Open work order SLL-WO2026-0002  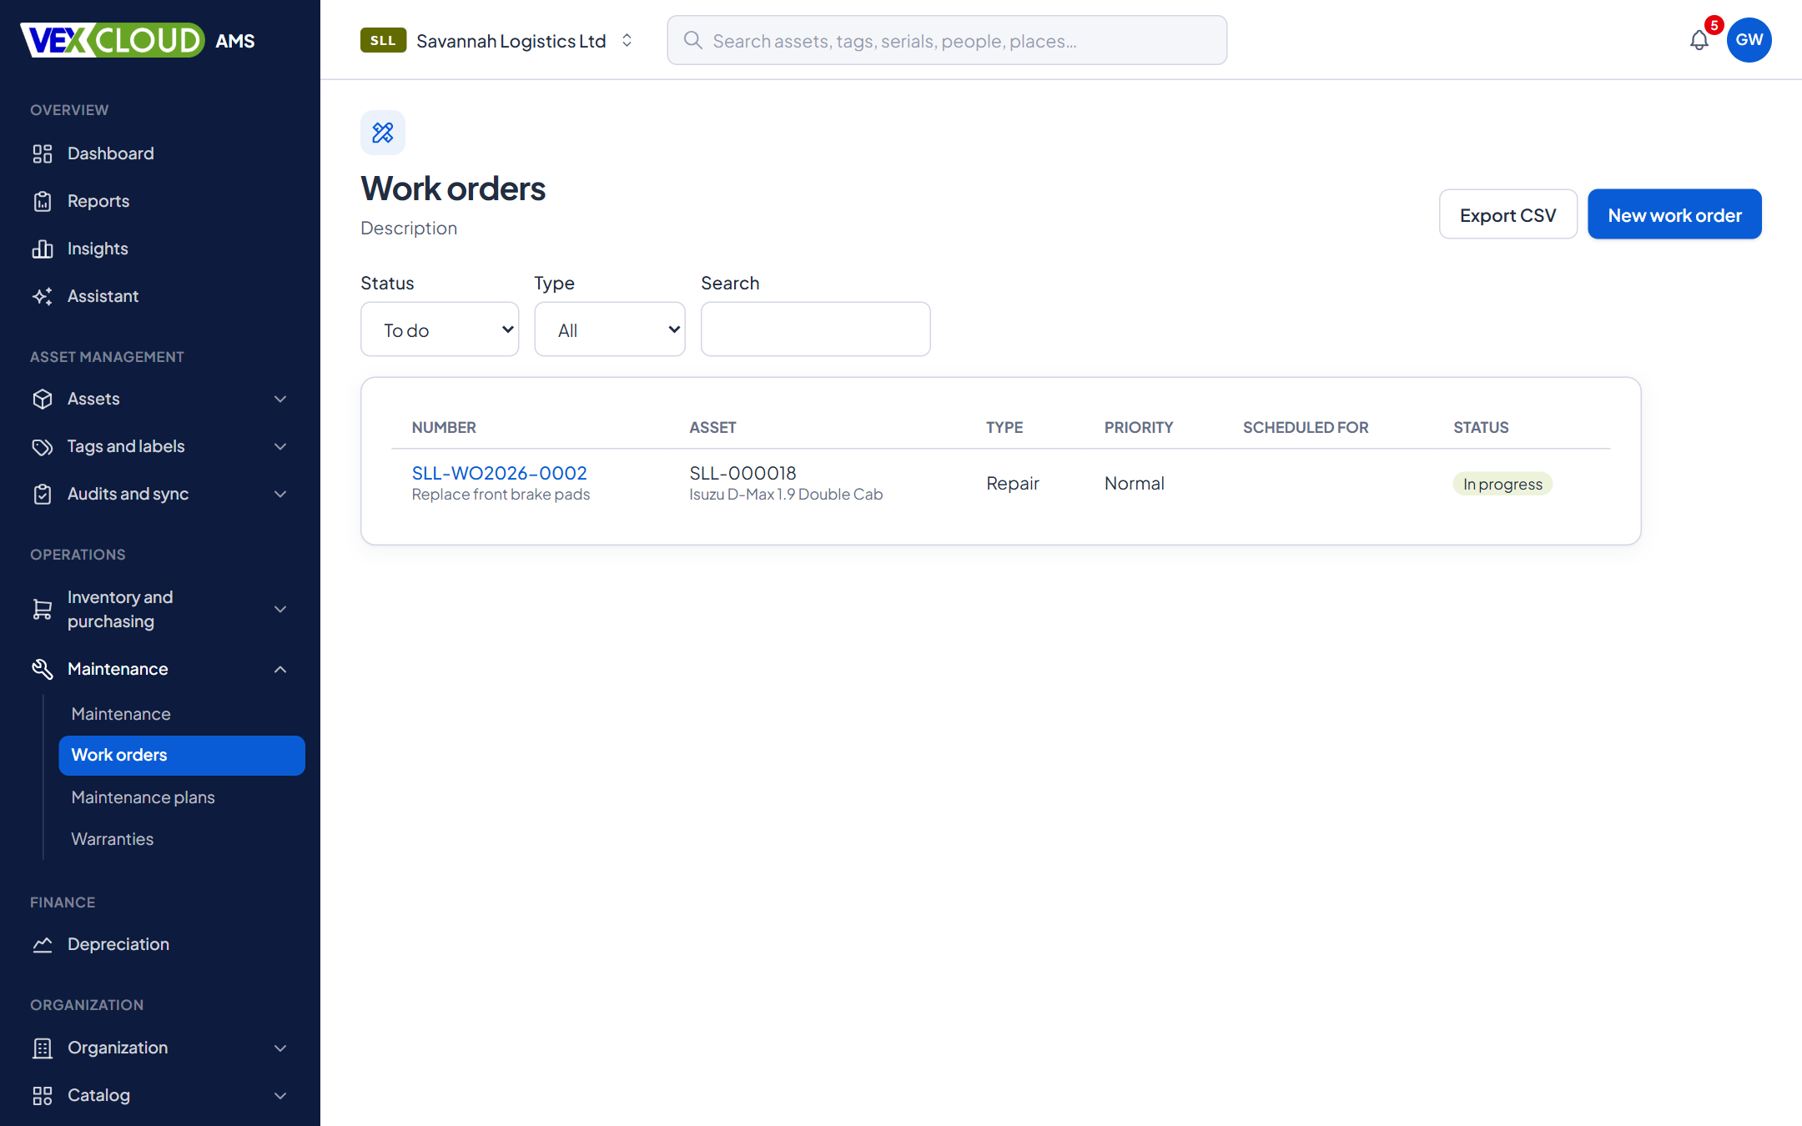pos(499,473)
